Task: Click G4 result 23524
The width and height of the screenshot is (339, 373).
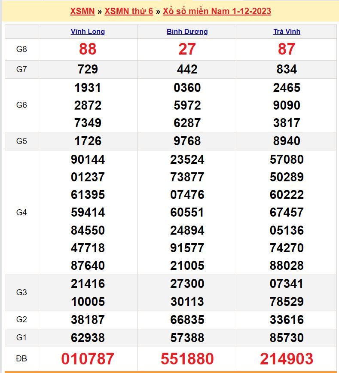Action: point(187,159)
